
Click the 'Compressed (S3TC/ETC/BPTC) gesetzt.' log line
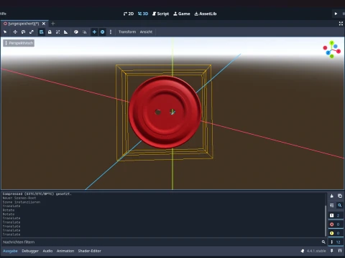pos(37,194)
